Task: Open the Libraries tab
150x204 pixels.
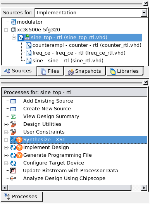Action: (x=125, y=71)
